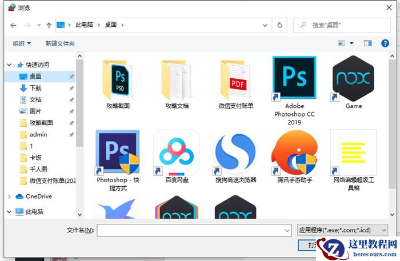Open the 攻略文档 folder
Viewport: 400px width, 261px height.
(x=177, y=79)
